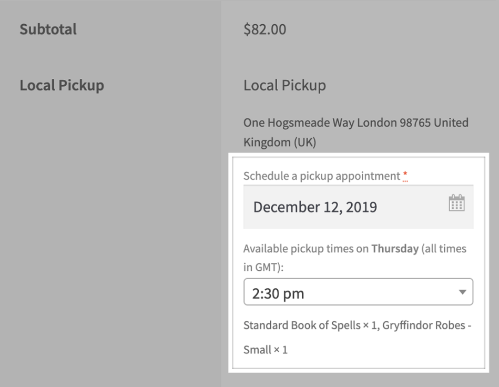499x387 pixels.
Task: Click the "Kingdom (UK)" address text
Action: pyautogui.click(x=279, y=142)
